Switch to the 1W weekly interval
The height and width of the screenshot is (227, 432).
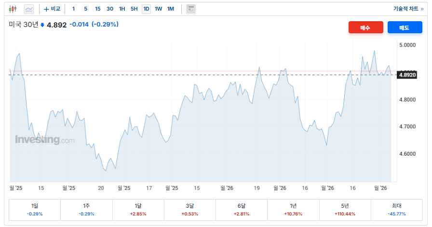[159, 9]
